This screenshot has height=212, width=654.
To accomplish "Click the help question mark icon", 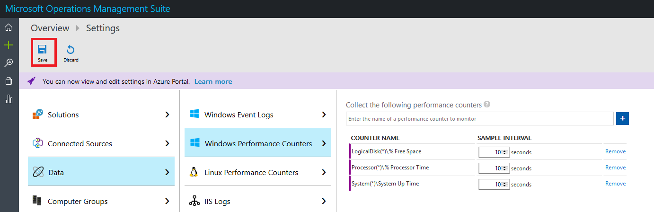I will pyautogui.click(x=487, y=105).
